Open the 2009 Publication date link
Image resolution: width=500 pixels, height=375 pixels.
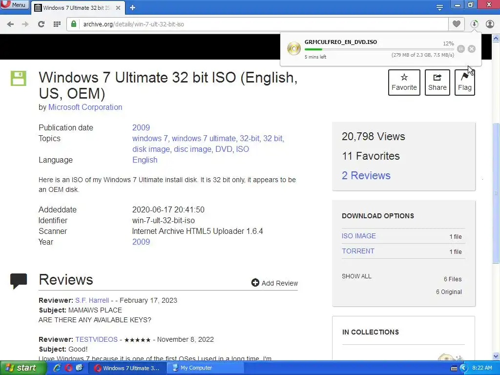point(141,127)
